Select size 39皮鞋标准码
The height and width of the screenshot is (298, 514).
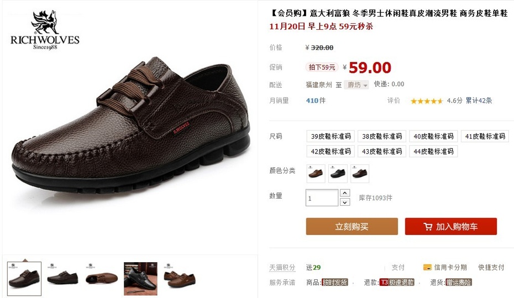[331, 136]
